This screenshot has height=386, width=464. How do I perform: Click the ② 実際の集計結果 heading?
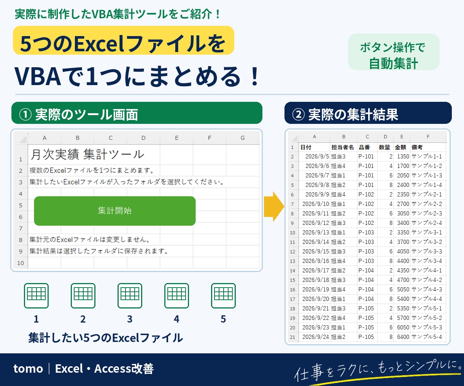click(368, 113)
